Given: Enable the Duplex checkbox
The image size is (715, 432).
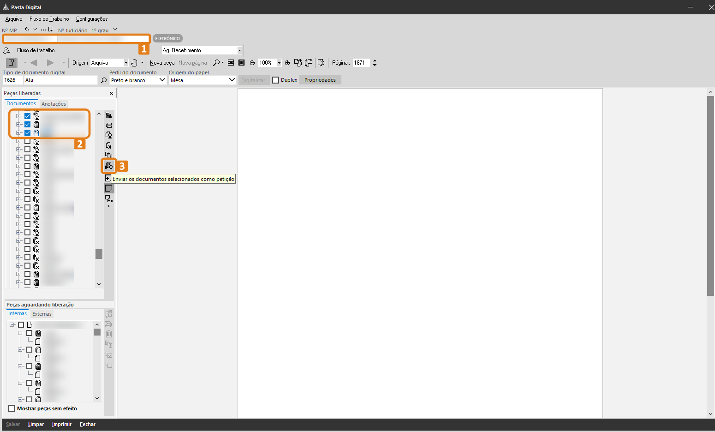Looking at the screenshot, I should coord(276,80).
